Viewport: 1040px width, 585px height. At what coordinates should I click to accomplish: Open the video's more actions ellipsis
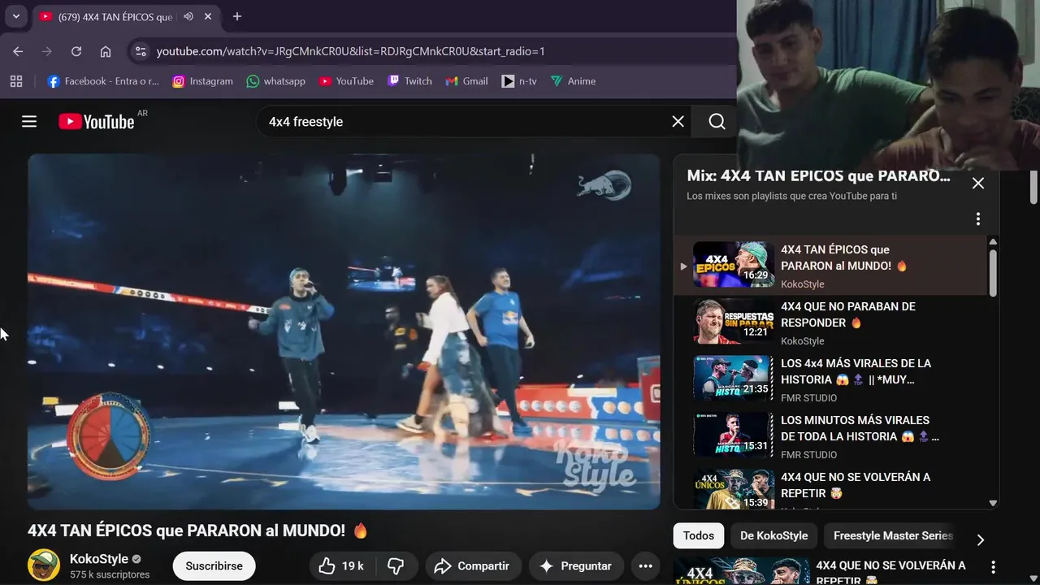pos(646,565)
